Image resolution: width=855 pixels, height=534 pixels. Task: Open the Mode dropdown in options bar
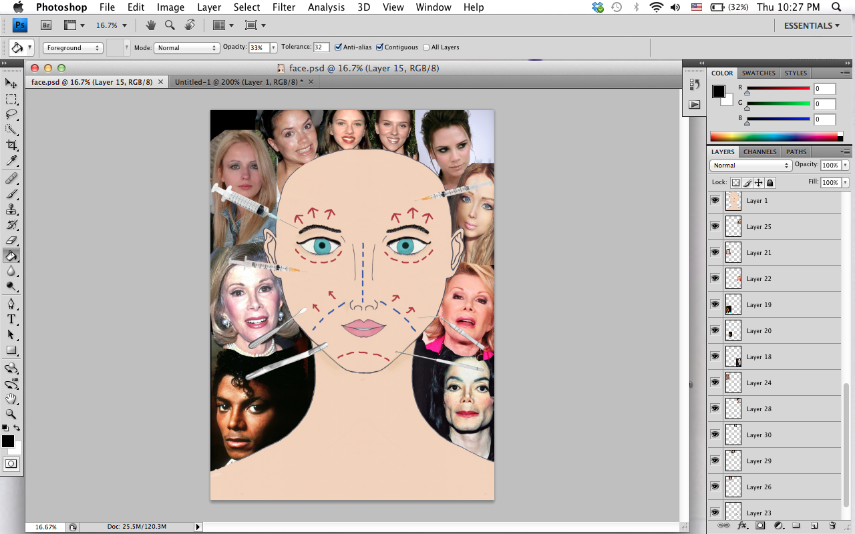[x=186, y=47]
